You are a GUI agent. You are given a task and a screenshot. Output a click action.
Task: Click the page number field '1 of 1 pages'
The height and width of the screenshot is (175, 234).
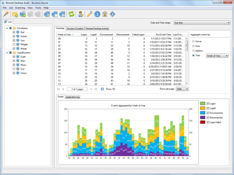(77, 89)
